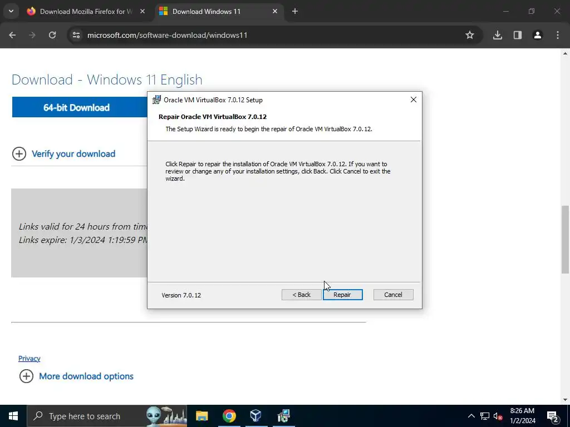This screenshot has height=427, width=570.
Task: Open the notification center icon
Action: pyautogui.click(x=553, y=416)
